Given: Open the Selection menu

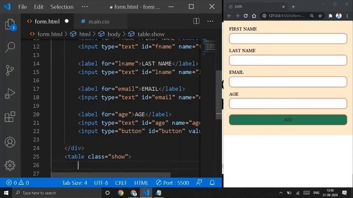Looking at the screenshot, I should tap(62, 7).
